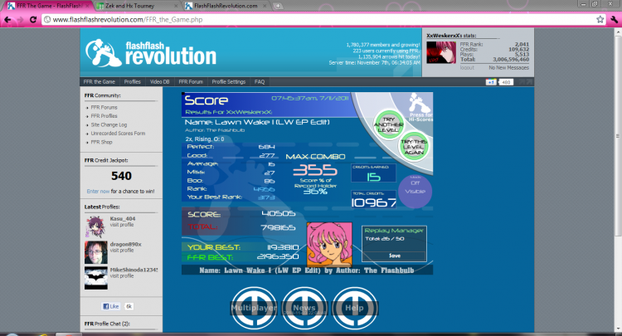Click the FlashFlash Revolution logo
The width and height of the screenshot is (622, 336).
click(x=151, y=53)
